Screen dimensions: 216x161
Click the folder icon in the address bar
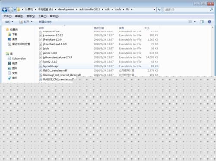coord(19,9)
